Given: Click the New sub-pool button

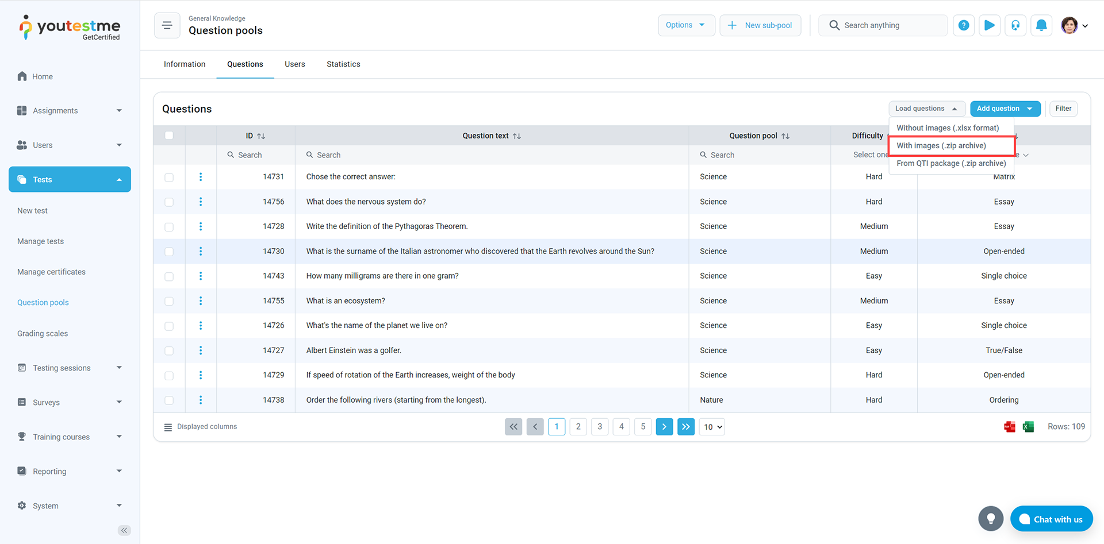Looking at the screenshot, I should click(760, 25).
